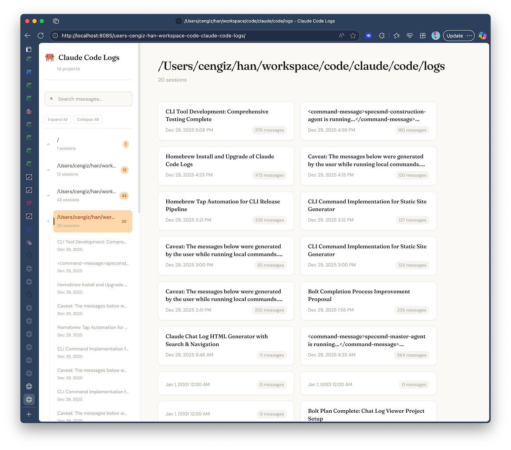Click the Collapse All button

pyautogui.click(x=88, y=119)
